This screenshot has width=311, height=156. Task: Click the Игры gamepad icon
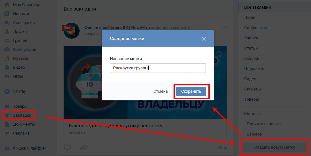click(7, 76)
